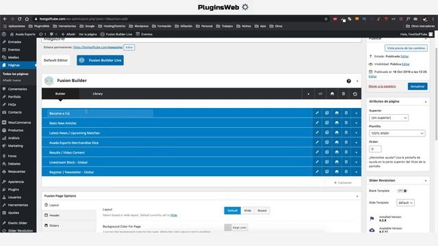This screenshot has width=438, height=246.
Task: Open the builder history clock icon
Action: (355, 94)
